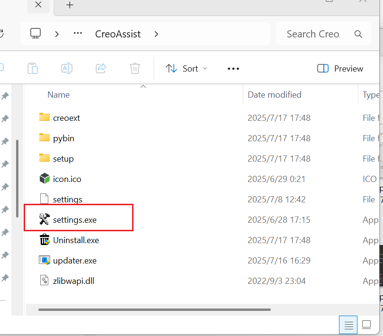Switch to large icons view layout
The image size is (383, 336).
[x=366, y=325]
